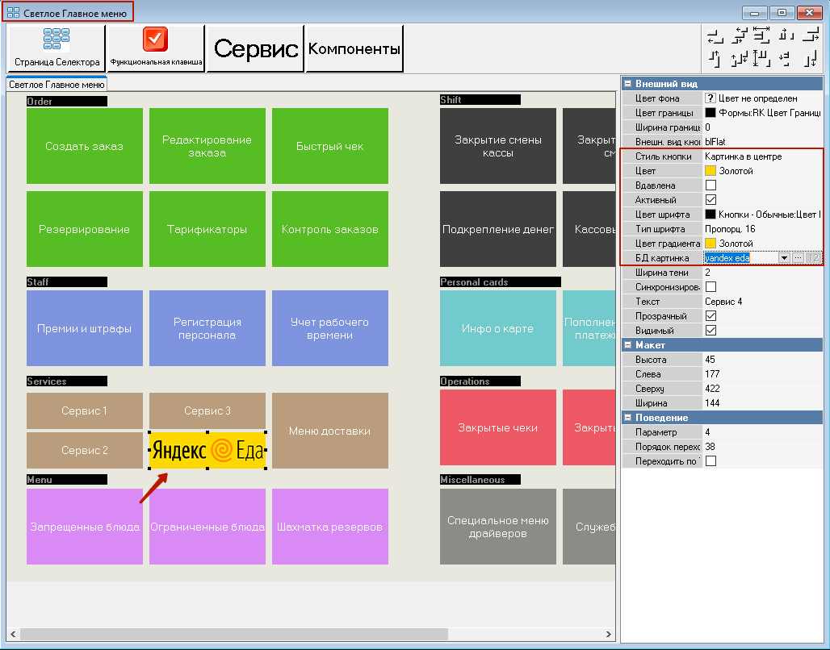Click the align bottom edges icon
This screenshot has width=830, height=650.
pos(810,59)
